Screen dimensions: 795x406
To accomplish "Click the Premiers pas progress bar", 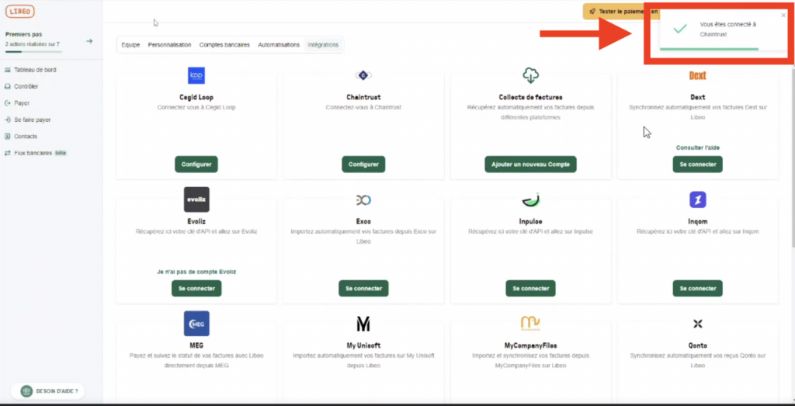I will tap(33, 52).
